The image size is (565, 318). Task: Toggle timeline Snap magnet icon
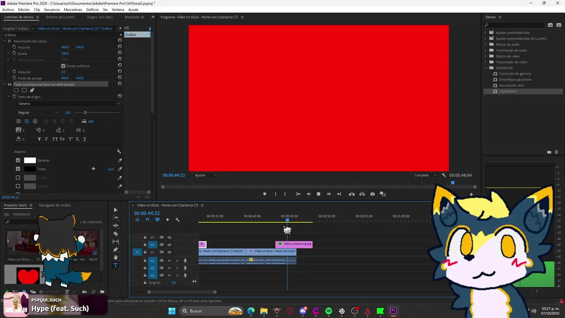147,220
